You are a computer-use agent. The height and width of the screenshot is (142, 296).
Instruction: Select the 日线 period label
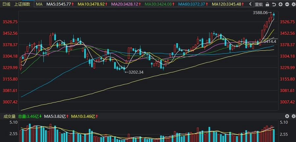tap(7, 4)
